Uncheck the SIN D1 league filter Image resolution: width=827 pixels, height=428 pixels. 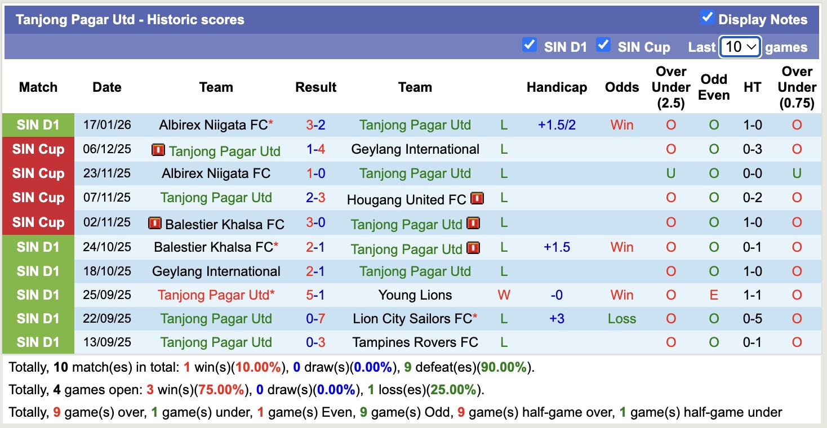pyautogui.click(x=529, y=45)
